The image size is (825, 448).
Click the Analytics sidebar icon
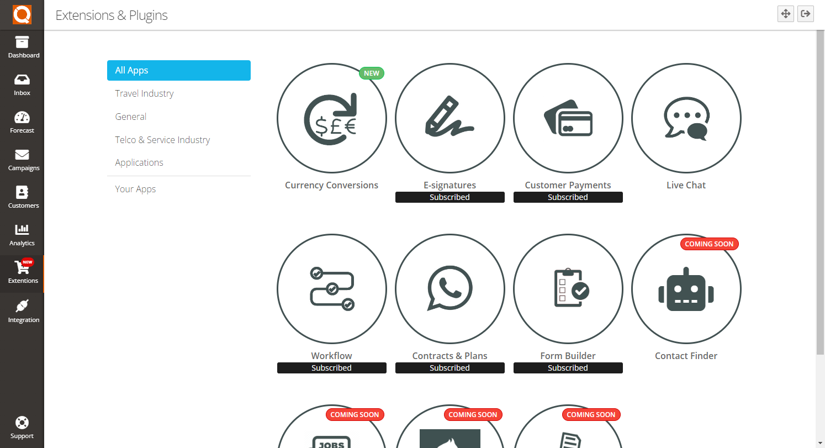tap(22, 234)
